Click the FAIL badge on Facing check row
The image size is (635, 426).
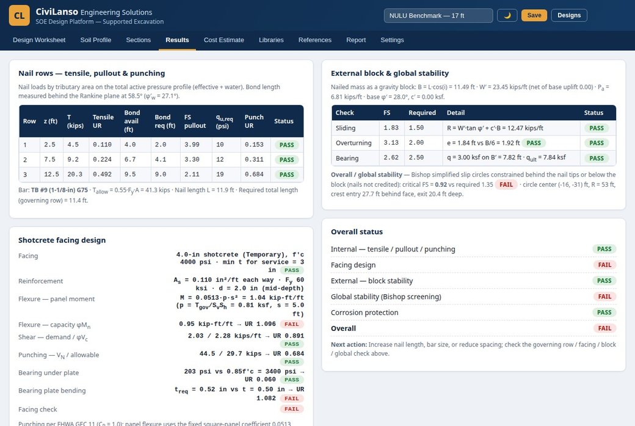pyautogui.click(x=292, y=409)
